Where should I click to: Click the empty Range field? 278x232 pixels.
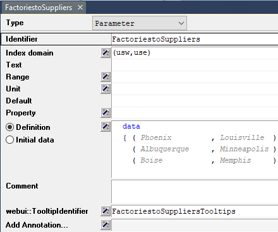click(x=195, y=77)
